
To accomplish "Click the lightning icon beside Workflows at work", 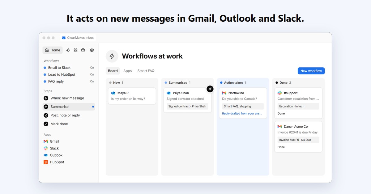I will click(x=112, y=56).
